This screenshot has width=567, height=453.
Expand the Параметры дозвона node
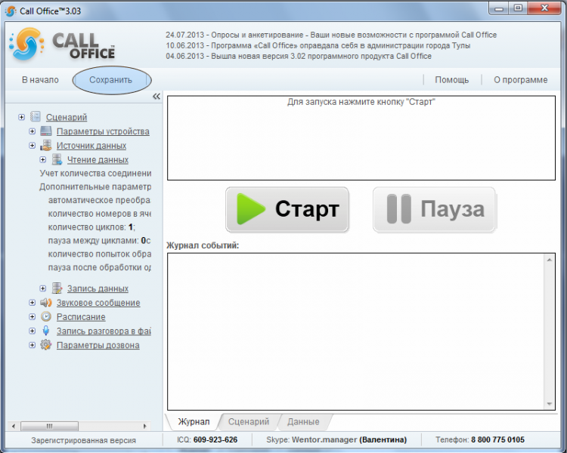[x=33, y=345]
